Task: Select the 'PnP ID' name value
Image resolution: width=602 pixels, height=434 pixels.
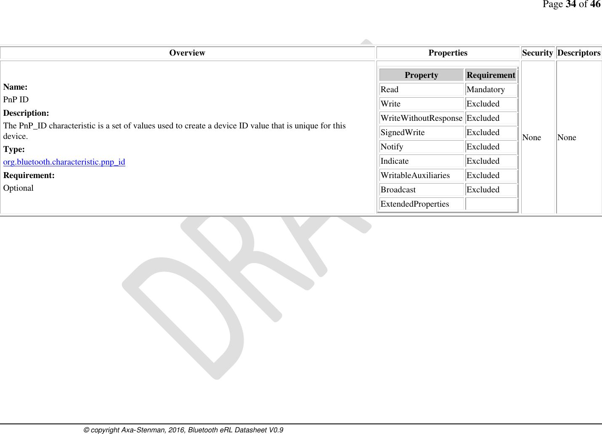Action: point(16,100)
